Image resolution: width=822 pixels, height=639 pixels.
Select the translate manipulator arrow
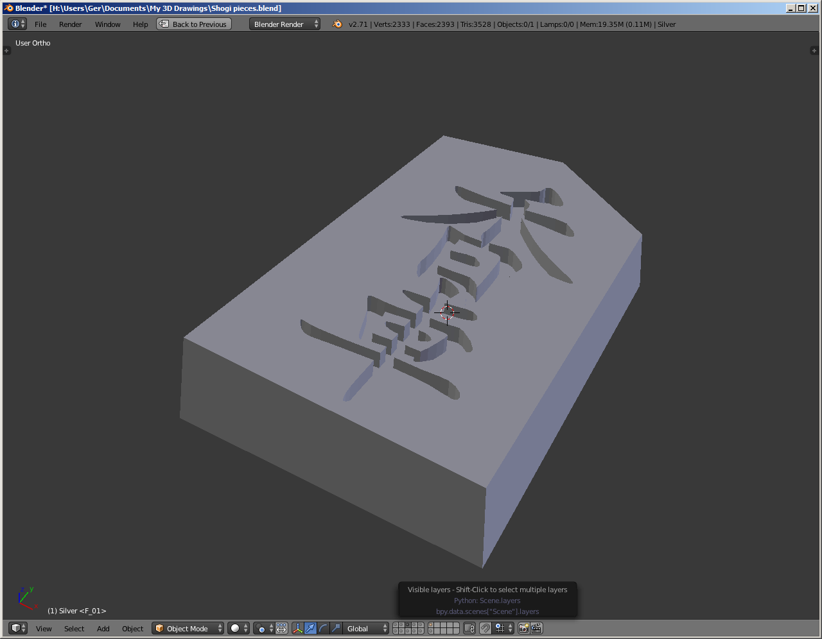[311, 628]
